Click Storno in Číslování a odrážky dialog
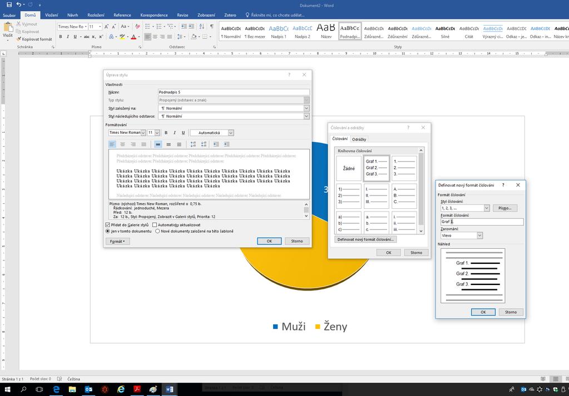The height and width of the screenshot is (396, 569). (416, 253)
